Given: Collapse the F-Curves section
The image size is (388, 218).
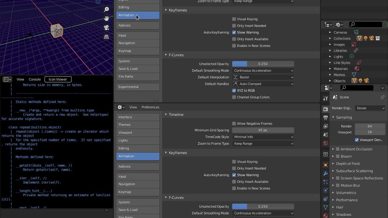Looking at the screenshot, I should click(x=166, y=55).
